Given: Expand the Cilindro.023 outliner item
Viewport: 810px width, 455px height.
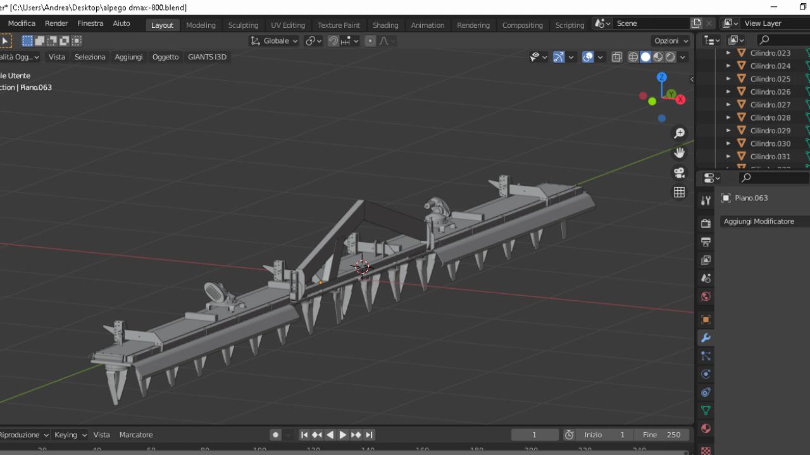Looking at the screenshot, I should (x=728, y=53).
